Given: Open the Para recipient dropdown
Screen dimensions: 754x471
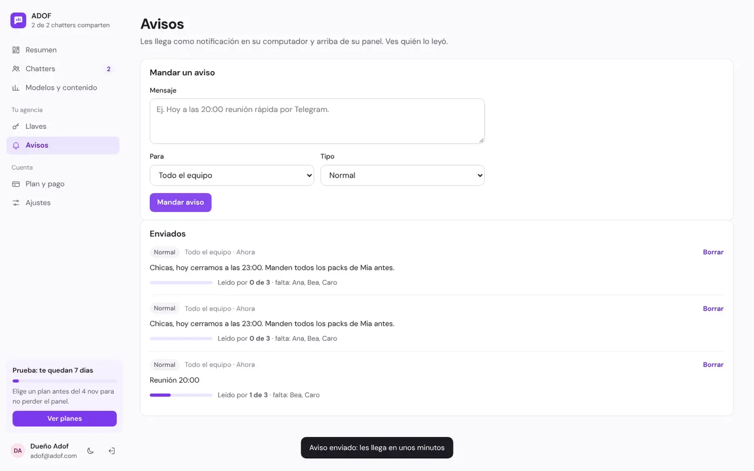Looking at the screenshot, I should (x=232, y=175).
